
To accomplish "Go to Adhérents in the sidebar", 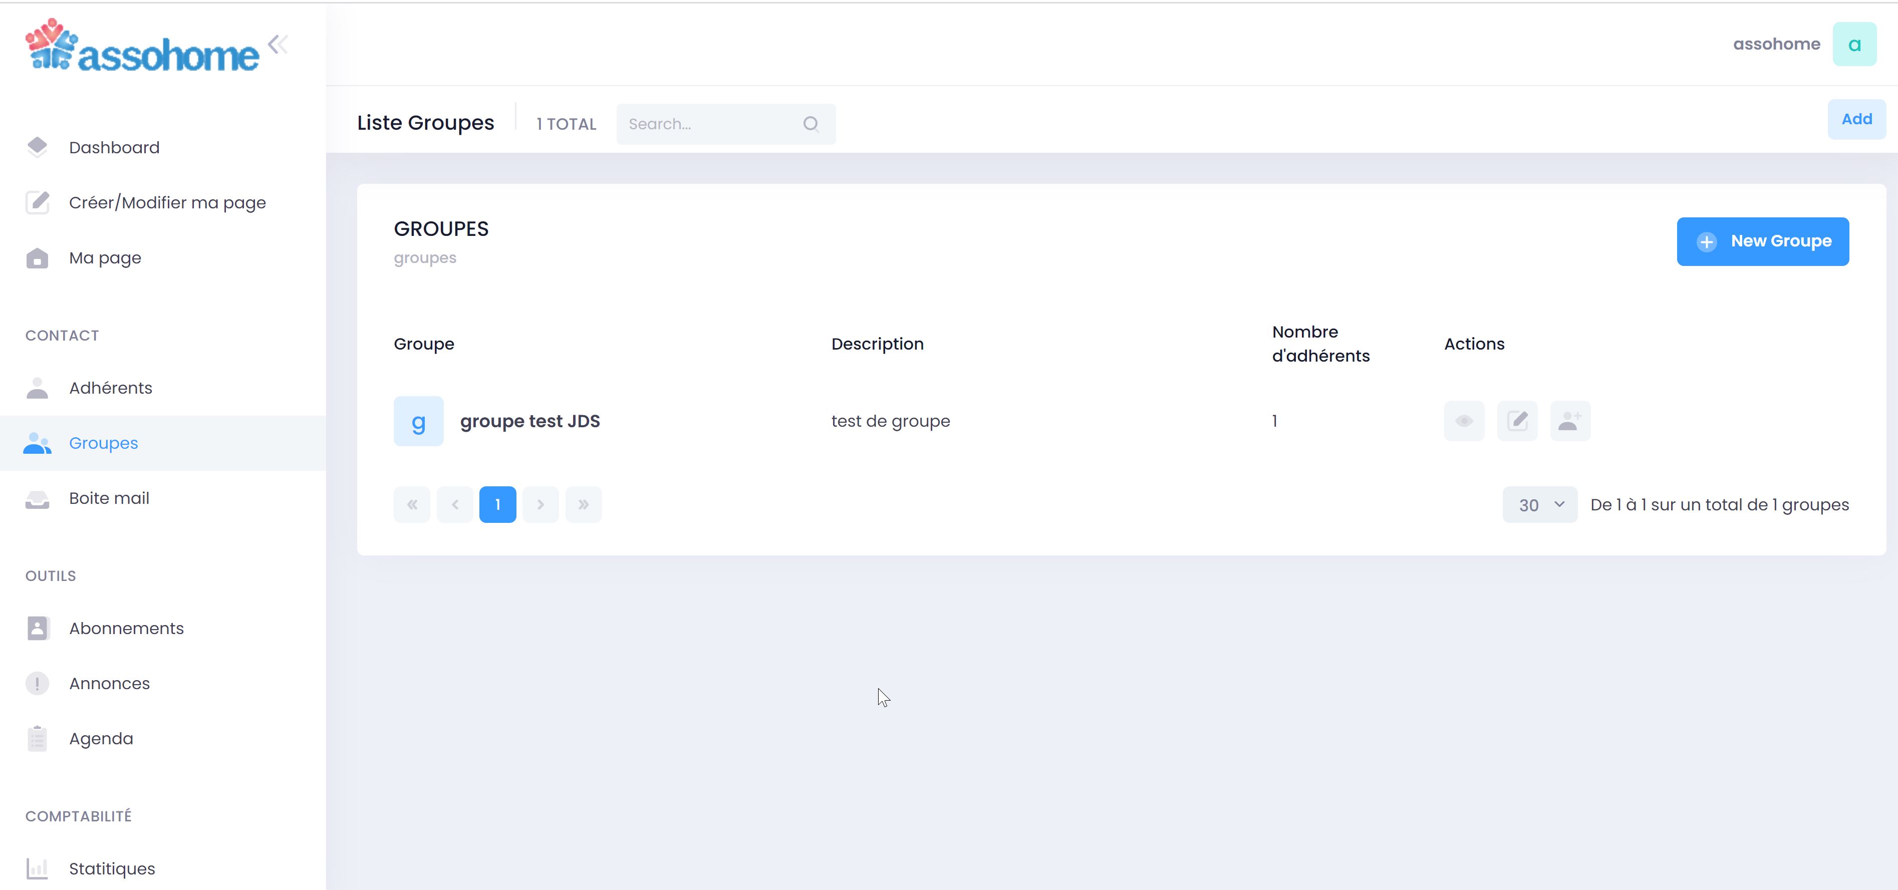I will click(111, 388).
